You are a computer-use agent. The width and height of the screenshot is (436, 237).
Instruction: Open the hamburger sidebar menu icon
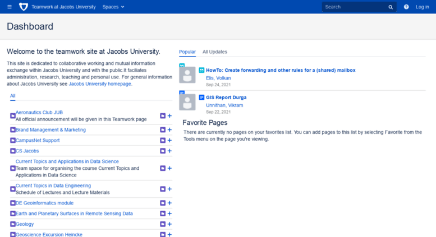pos(10,7)
